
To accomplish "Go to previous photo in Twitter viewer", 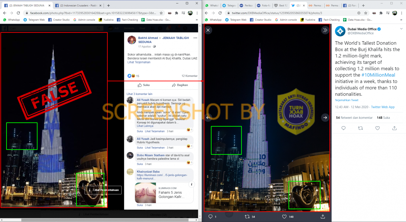I will click(208, 117).
